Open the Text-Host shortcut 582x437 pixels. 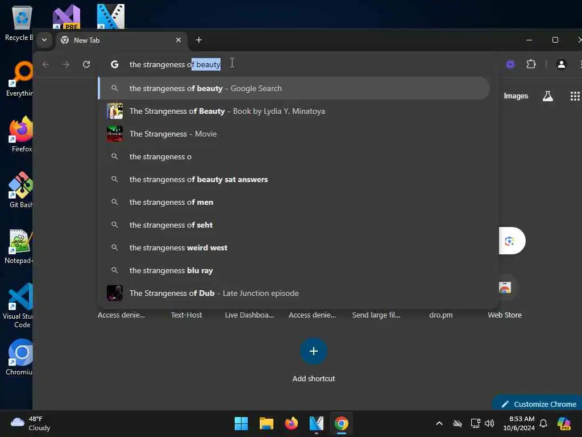coord(186,315)
